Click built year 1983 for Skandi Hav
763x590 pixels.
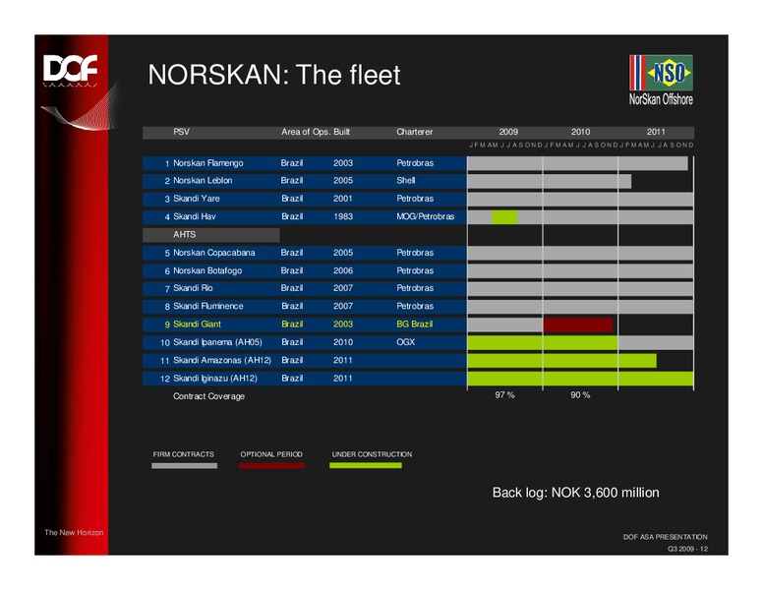(x=343, y=216)
